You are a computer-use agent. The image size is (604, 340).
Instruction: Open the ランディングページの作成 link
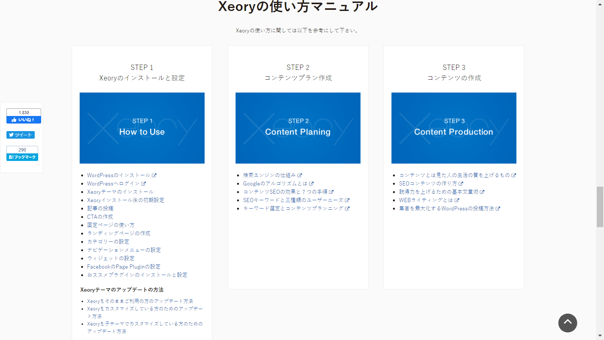click(119, 233)
